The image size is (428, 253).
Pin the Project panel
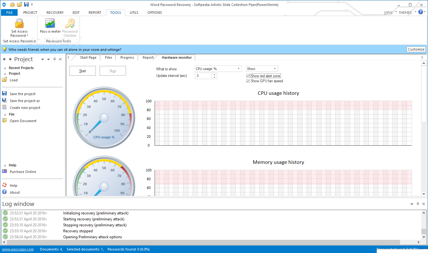point(54,59)
